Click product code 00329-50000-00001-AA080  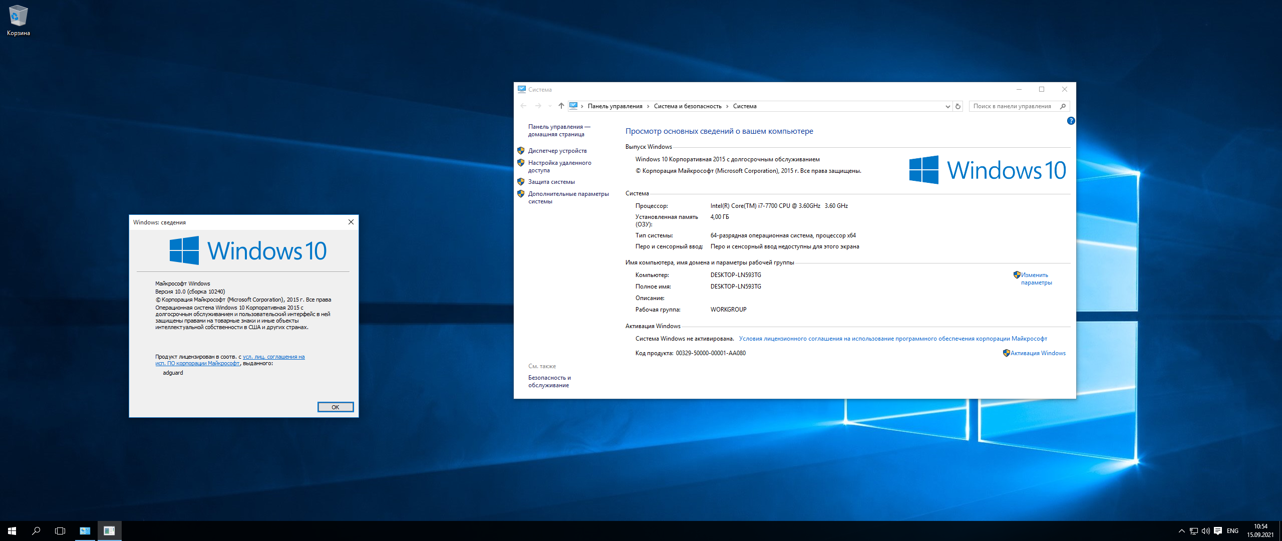tap(711, 353)
